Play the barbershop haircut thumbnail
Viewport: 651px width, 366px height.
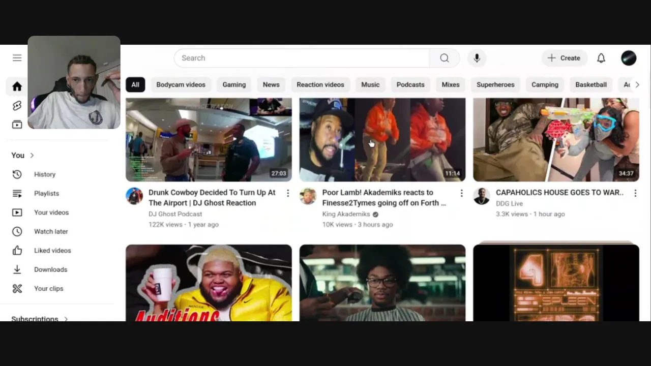pyautogui.click(x=382, y=283)
